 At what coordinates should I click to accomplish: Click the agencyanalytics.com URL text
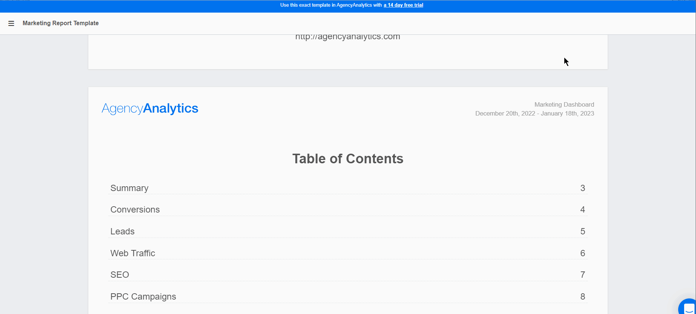pyautogui.click(x=348, y=37)
